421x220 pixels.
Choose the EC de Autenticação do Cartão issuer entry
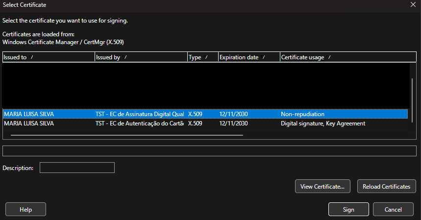click(139, 123)
